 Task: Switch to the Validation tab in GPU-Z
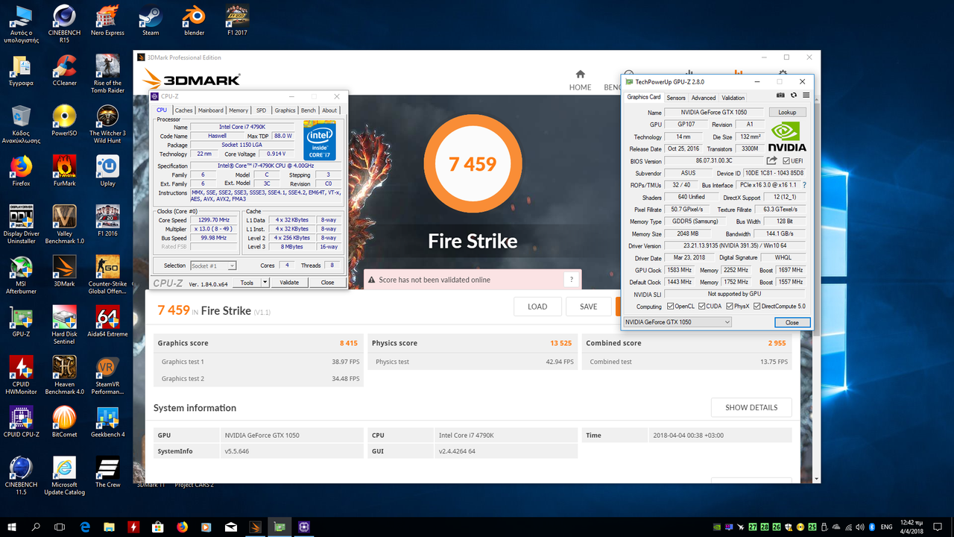pyautogui.click(x=733, y=98)
